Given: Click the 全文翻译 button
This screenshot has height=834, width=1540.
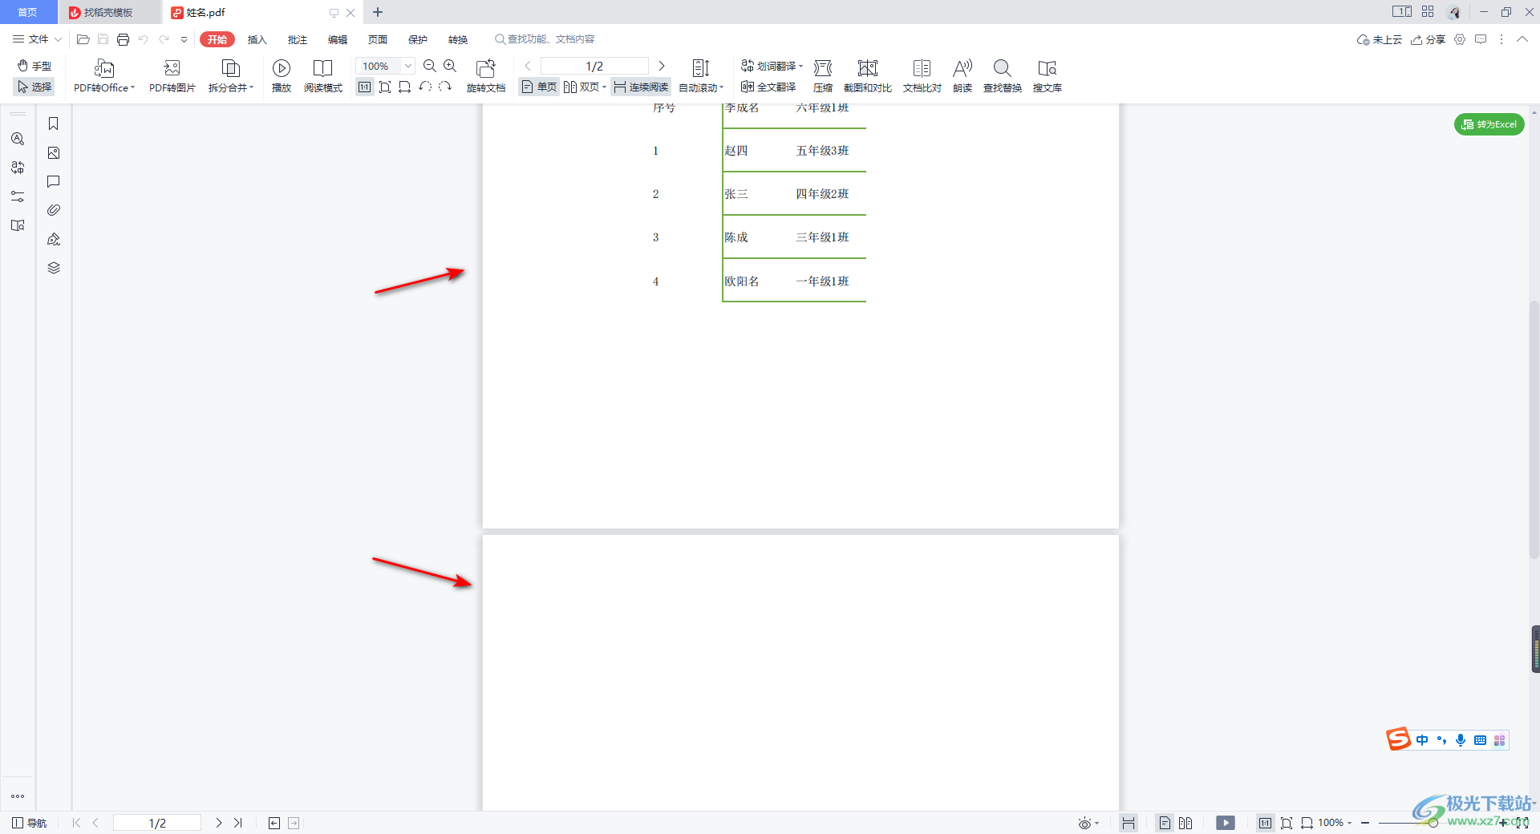Looking at the screenshot, I should click(768, 87).
